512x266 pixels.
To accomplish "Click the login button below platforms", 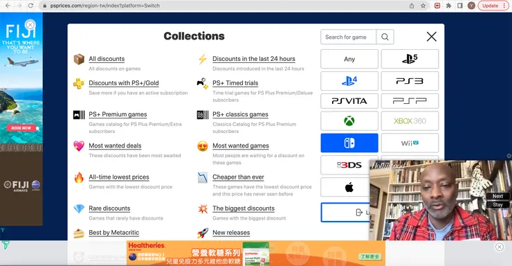I will (345, 213).
